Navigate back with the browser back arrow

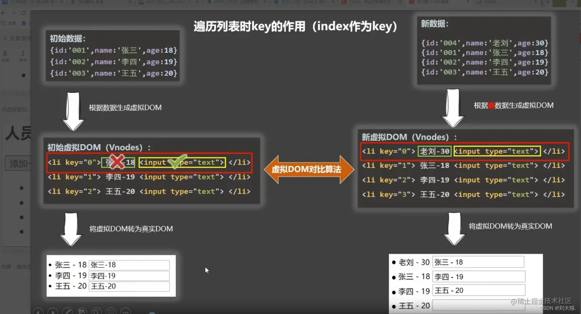(x=4, y=12)
